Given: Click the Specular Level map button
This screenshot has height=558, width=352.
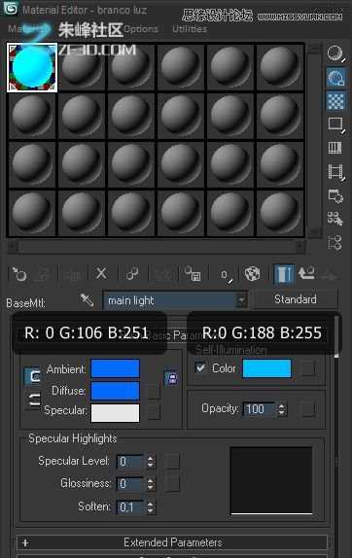Looking at the screenshot, I should [172, 462].
